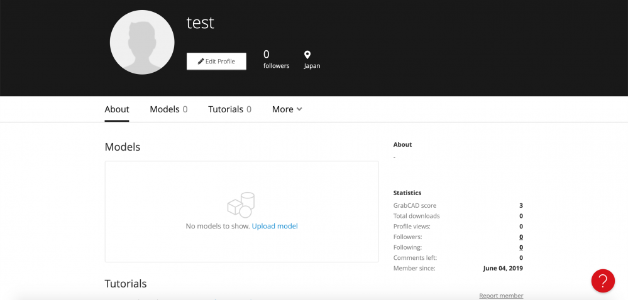Click the test profile name heading
The image size is (628, 300).
[x=201, y=23]
